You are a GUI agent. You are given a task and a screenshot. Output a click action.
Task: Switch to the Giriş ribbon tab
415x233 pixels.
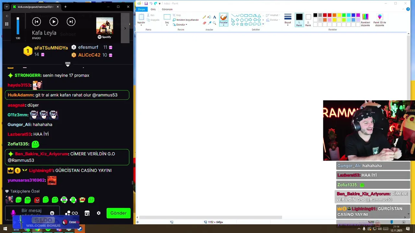(153, 9)
